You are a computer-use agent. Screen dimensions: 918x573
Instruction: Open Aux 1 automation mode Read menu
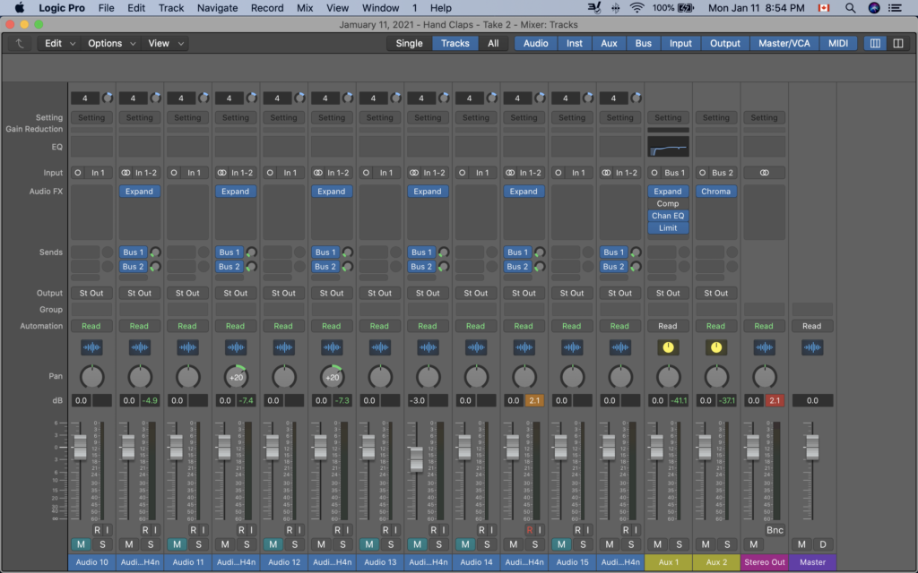point(667,326)
